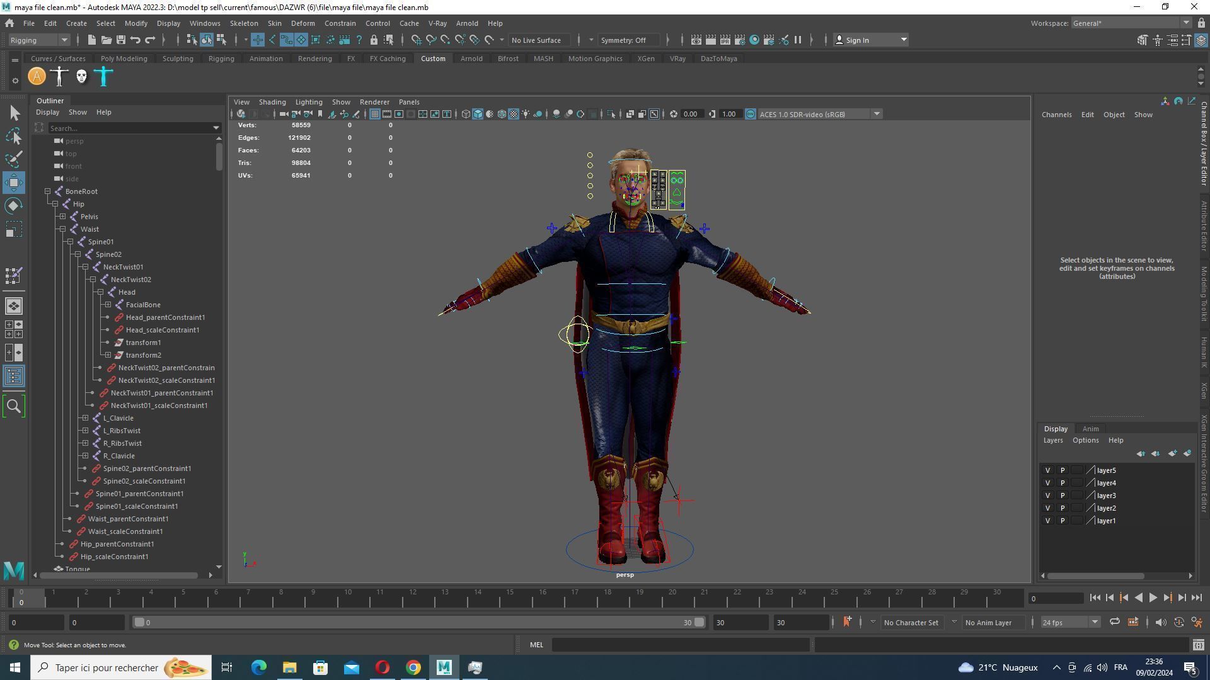The width and height of the screenshot is (1210, 680).
Task: Toggle playback P box of layer4
Action: click(1063, 483)
